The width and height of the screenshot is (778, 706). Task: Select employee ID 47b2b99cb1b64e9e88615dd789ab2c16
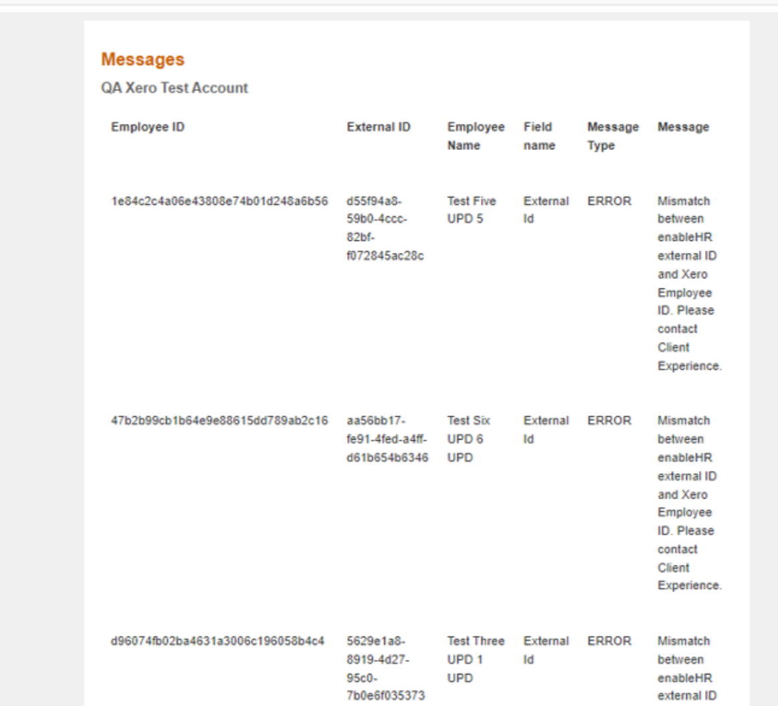pos(219,420)
